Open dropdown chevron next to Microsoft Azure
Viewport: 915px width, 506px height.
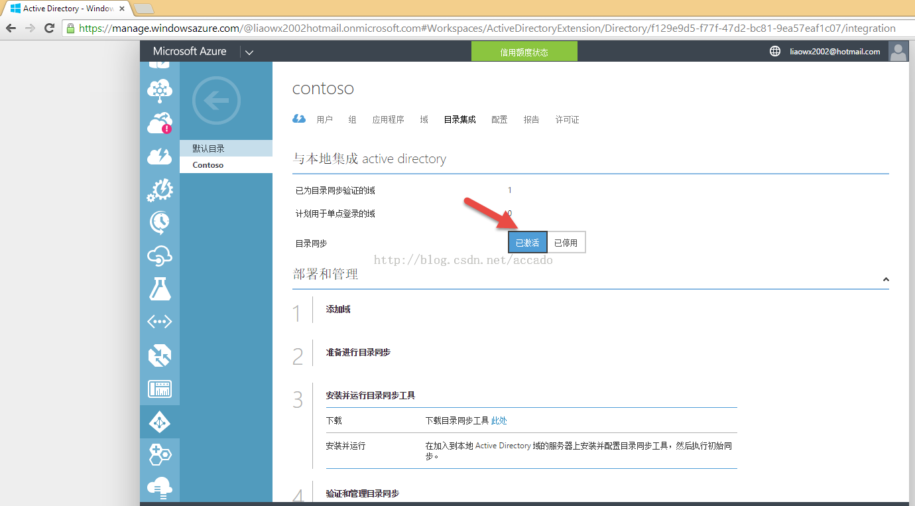[x=249, y=52]
